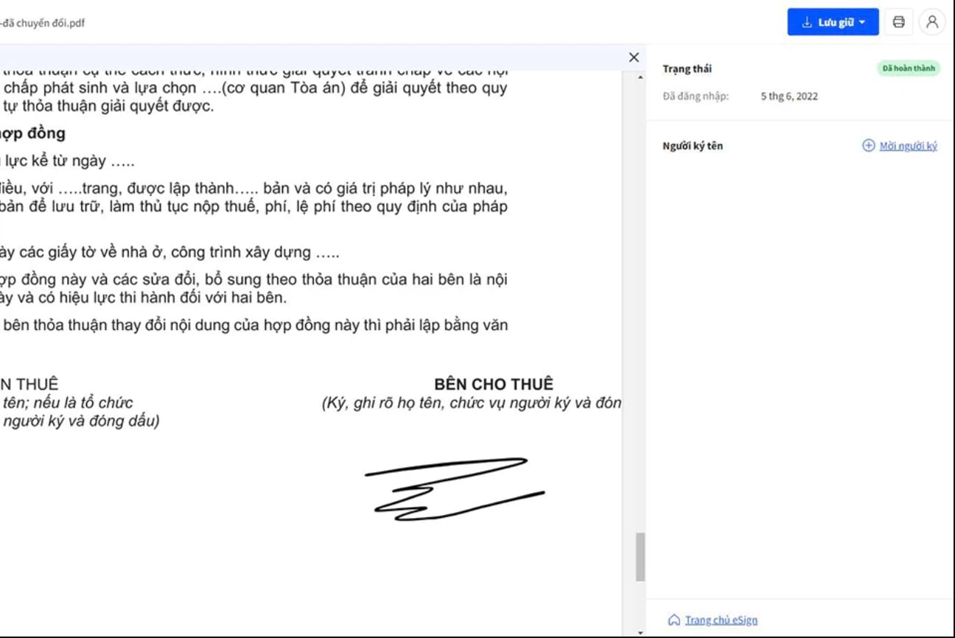Click the home icon beside Trang chủ eSign
The image size is (955, 638).
pos(674,620)
